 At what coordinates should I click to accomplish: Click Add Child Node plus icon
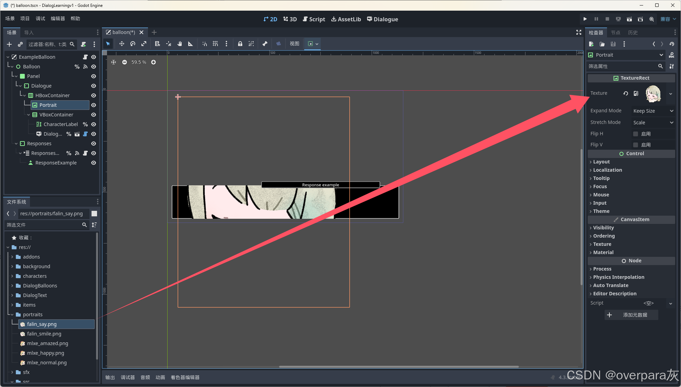(9, 44)
